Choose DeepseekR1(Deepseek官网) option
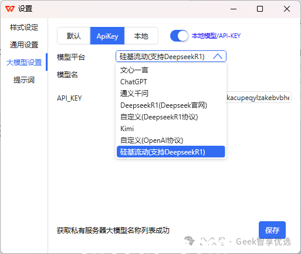The height and width of the screenshot is (254, 301). 171,105
